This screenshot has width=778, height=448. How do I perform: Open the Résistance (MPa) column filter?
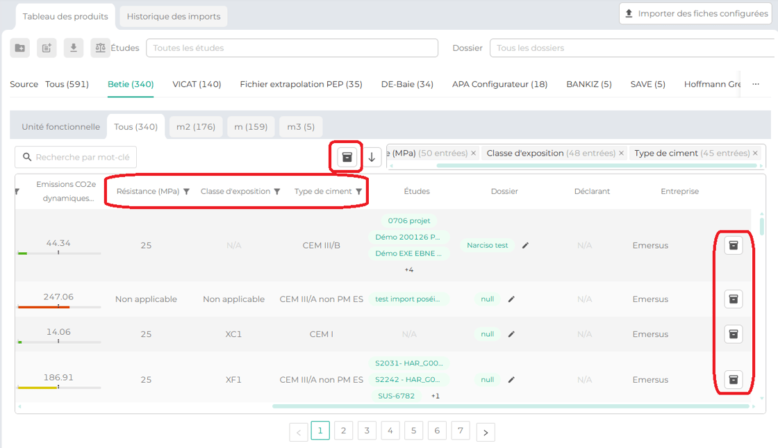point(187,192)
